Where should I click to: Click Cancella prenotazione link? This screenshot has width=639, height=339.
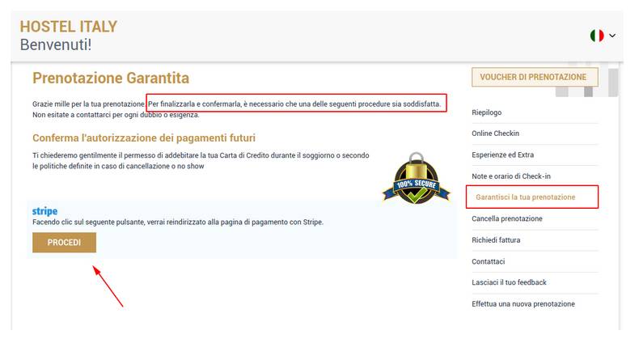click(507, 218)
